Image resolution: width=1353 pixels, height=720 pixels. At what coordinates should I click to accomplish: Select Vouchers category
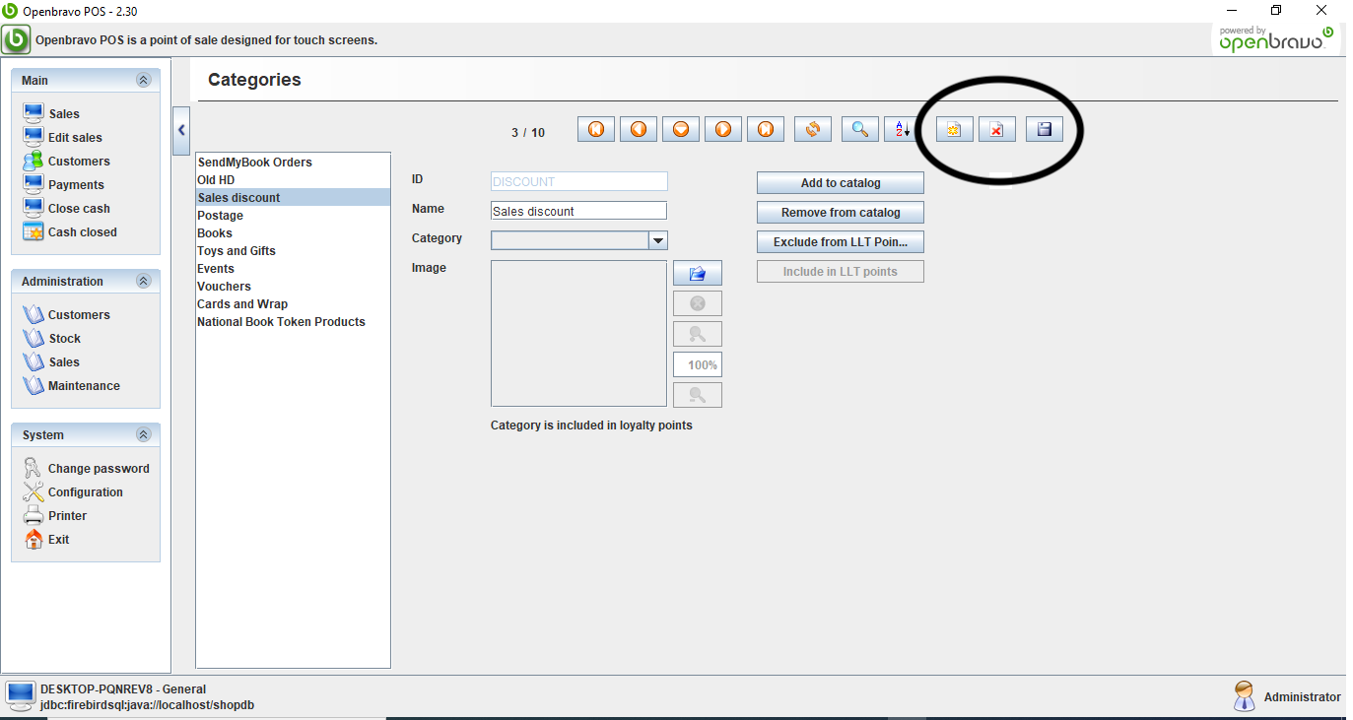(x=294, y=286)
